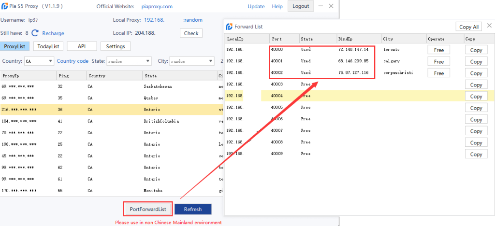Copy the port 40001 entry
The width and height of the screenshot is (495, 226).
[x=476, y=61]
